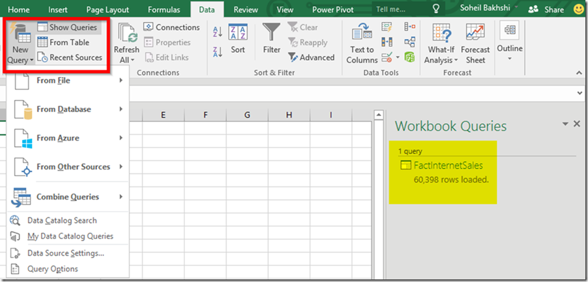
Task: Open the Page Layout tab
Action: pyautogui.click(x=107, y=9)
